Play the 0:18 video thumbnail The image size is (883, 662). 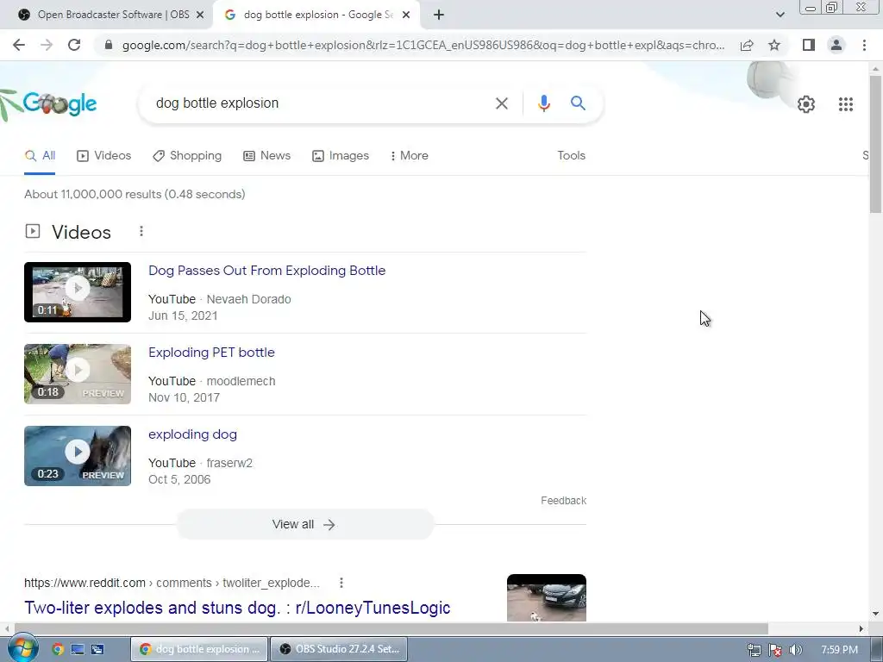(78, 374)
